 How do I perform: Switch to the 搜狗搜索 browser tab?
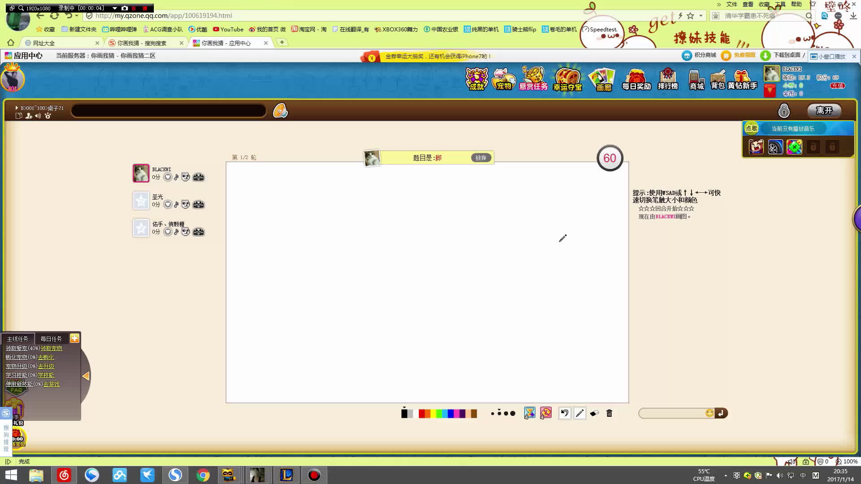[146, 43]
